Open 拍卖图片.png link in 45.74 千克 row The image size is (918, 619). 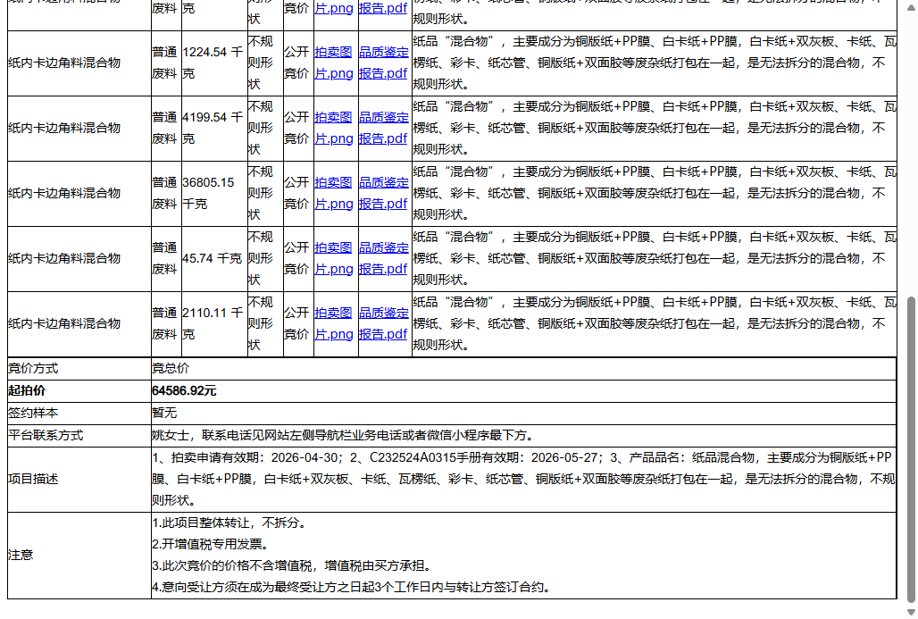click(x=334, y=258)
